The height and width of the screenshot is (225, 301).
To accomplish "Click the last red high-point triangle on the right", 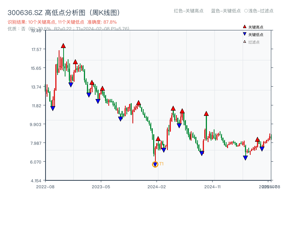I will pyautogui.click(x=257, y=139).
